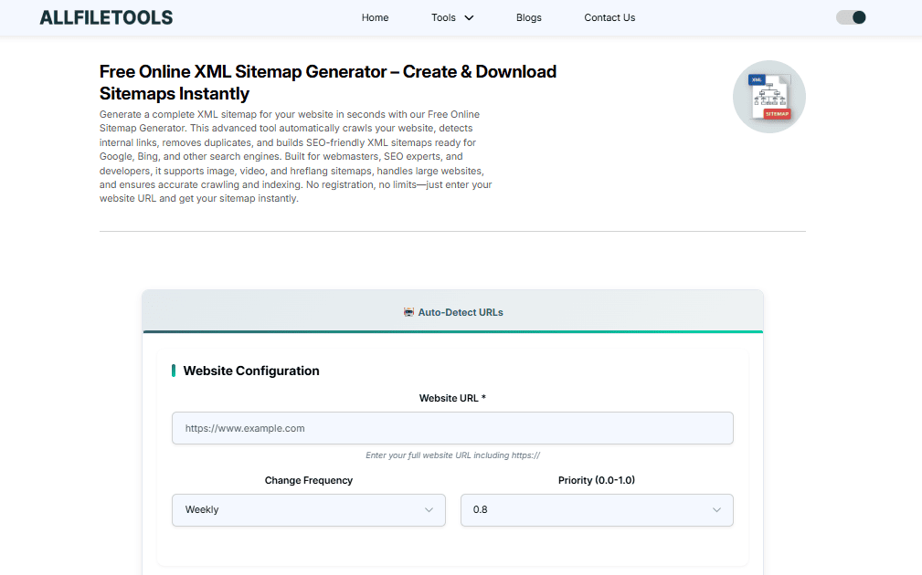The height and width of the screenshot is (575, 922).
Task: Click the XML sitemap file illustration
Action: pos(768,97)
